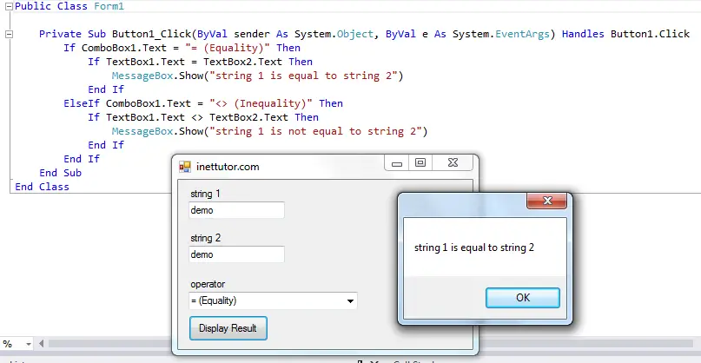Click the inettutor.com window title text
The height and width of the screenshot is (363, 701).
coord(228,167)
